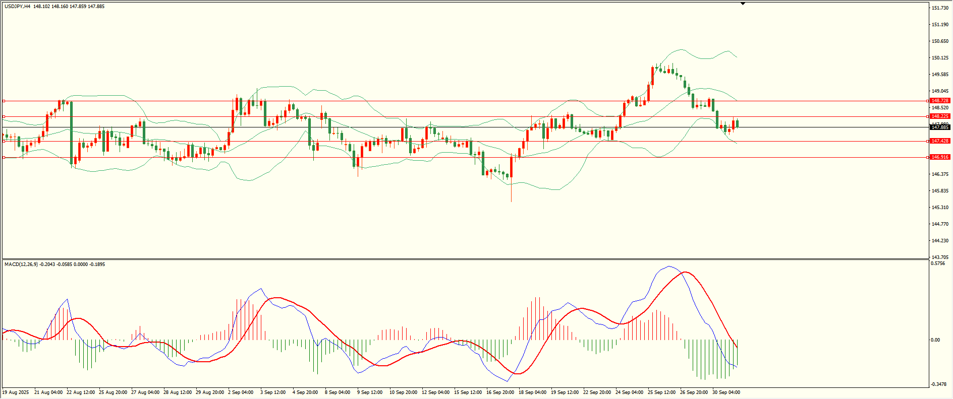Screen dimensions: 953x399
Task: Click the 151.730 price scale value
Action: tap(940, 8)
